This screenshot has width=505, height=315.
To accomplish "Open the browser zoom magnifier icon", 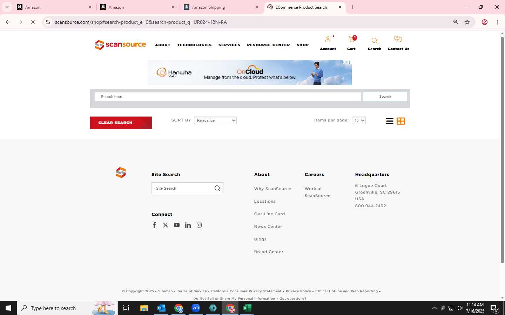I will click(456, 22).
